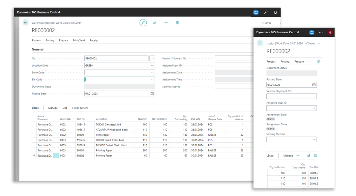The image size is (356, 196).
Task: Click the share icon beside the pencil
Action: coord(154,23)
